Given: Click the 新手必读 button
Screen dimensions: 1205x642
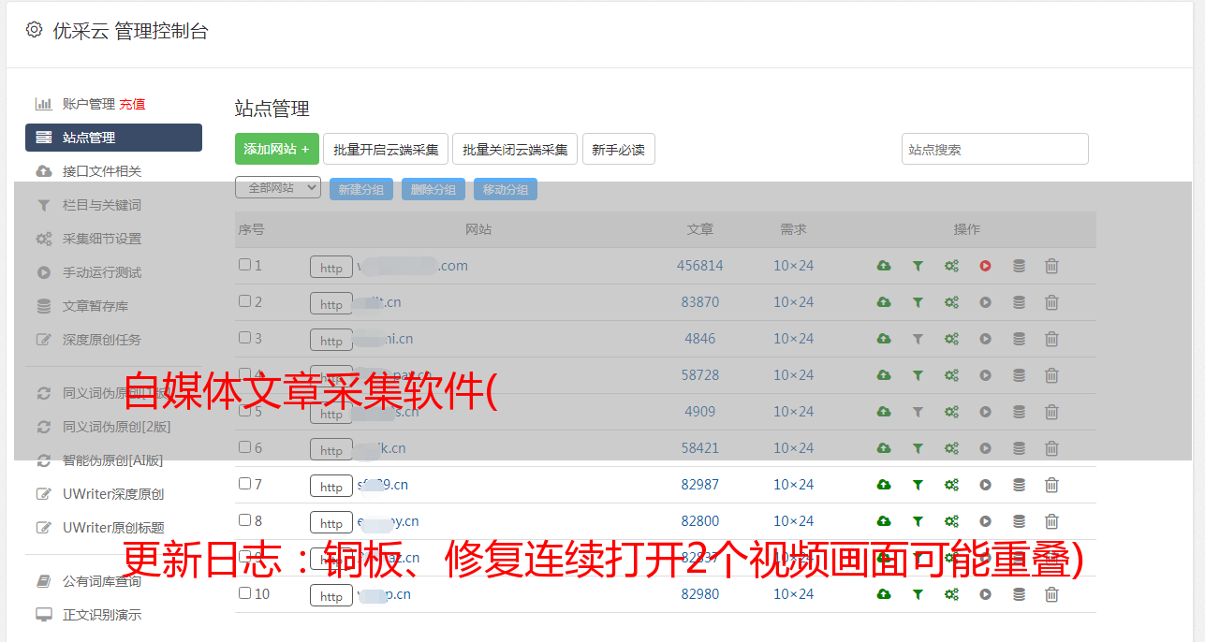Looking at the screenshot, I should coord(619,149).
